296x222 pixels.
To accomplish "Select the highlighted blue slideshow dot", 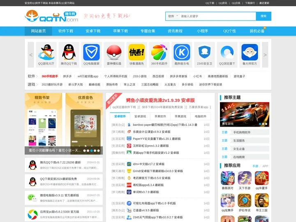I will [x=92, y=150].
